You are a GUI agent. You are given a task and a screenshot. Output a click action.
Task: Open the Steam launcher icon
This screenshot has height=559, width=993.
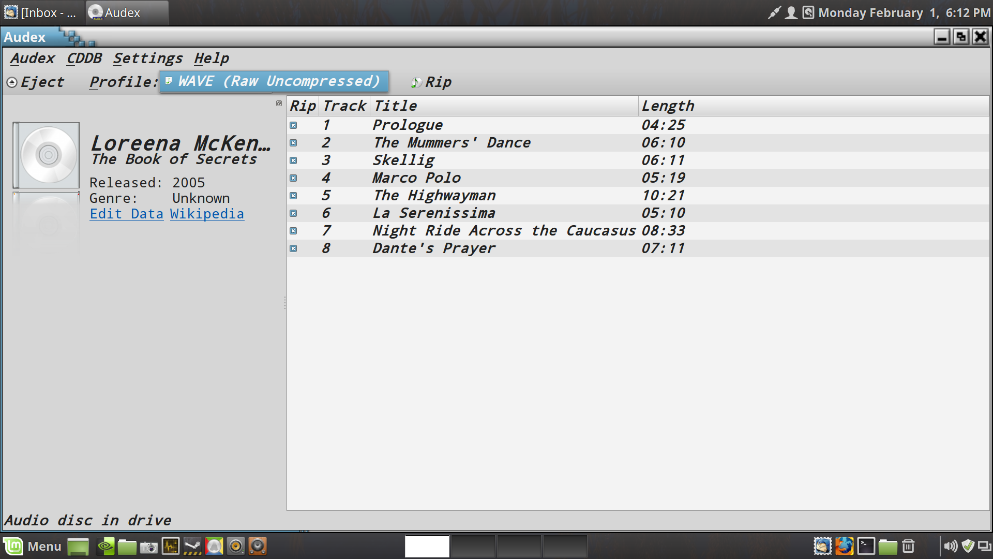point(192,546)
